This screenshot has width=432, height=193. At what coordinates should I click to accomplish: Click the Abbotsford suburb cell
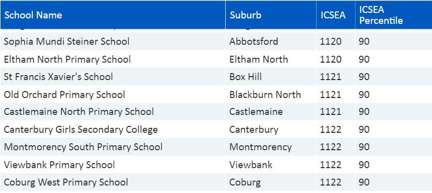coord(254,41)
